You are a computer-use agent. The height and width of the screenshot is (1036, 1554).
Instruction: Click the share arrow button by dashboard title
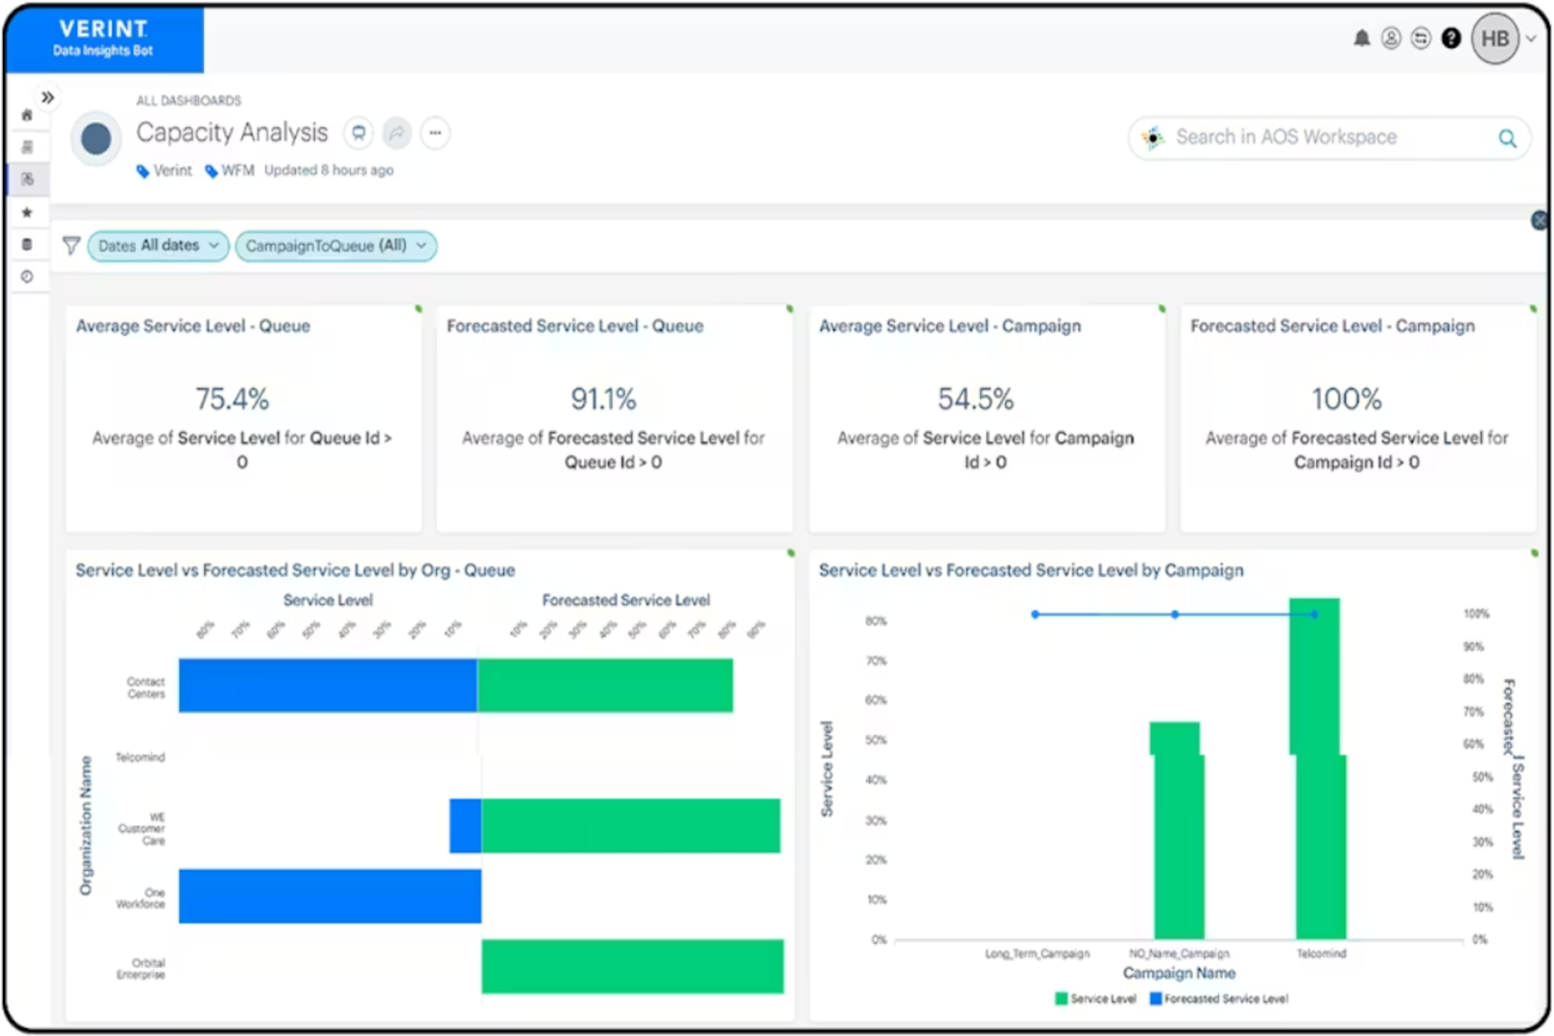click(x=396, y=133)
